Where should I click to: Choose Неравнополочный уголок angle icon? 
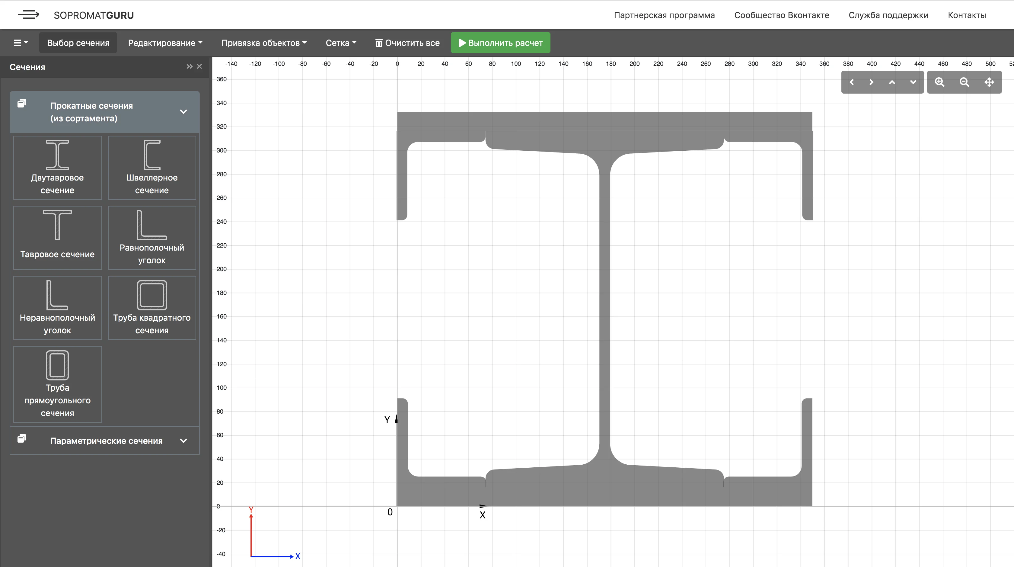coord(57,308)
